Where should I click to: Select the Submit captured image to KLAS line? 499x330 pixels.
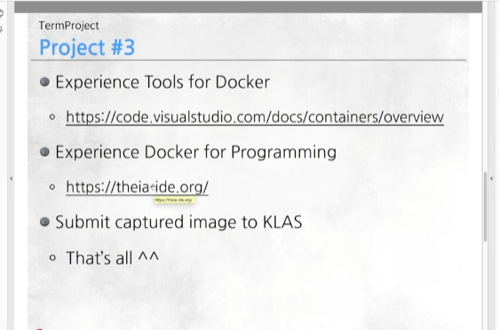coord(178,222)
